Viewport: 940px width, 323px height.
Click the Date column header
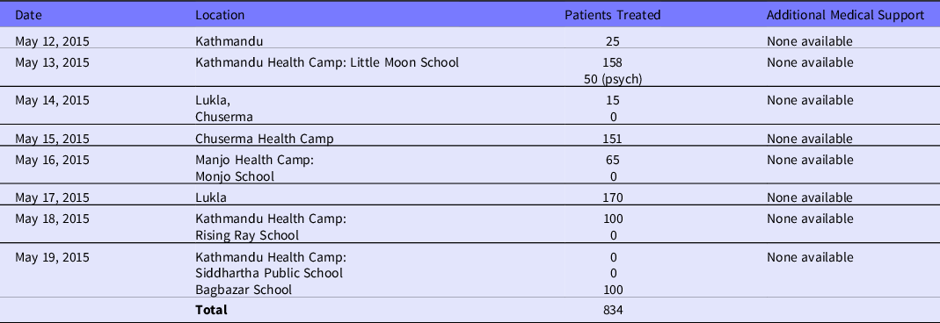[x=28, y=16]
